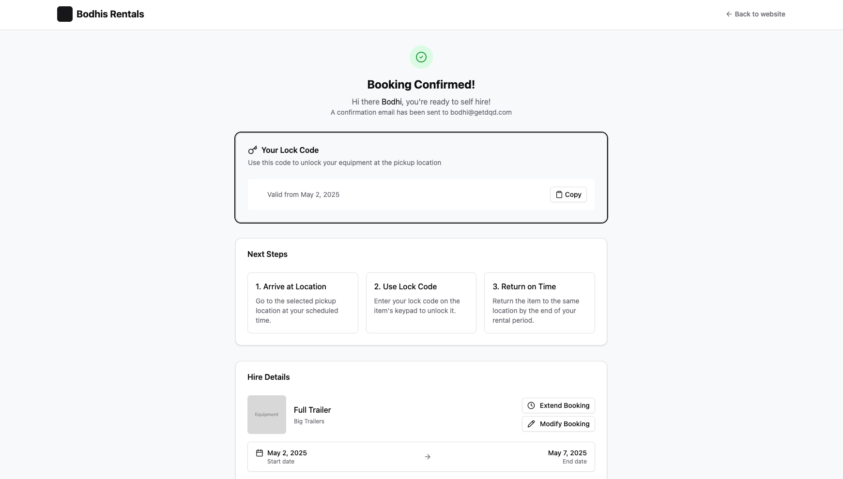
Task: Click the pencil icon on Modify Booking
Action: (531, 424)
